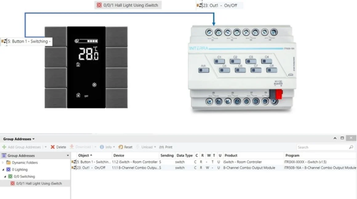Click the red X Delete icon
Screen dimensions: 357x199
point(53,147)
